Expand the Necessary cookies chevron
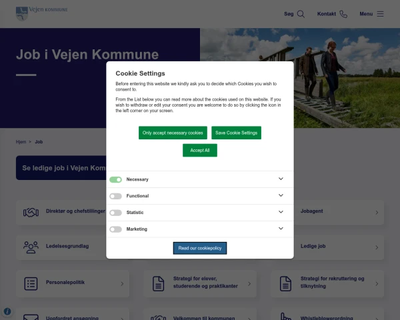The height and width of the screenshot is (320, 400). click(281, 179)
